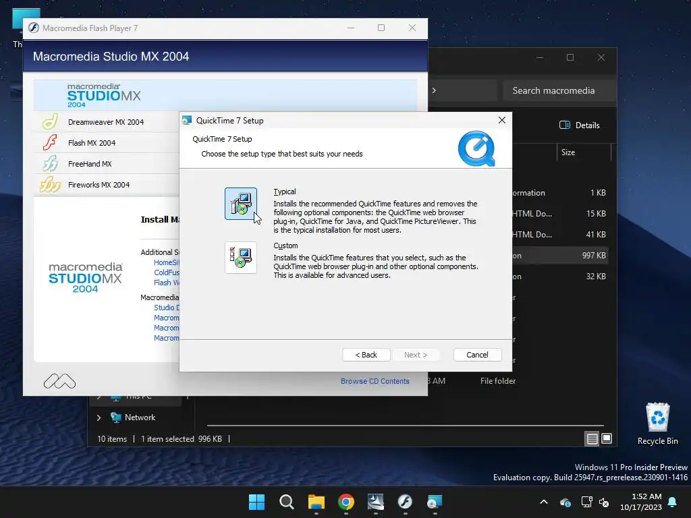Click the Back button in QuickTime Setup

366,355
